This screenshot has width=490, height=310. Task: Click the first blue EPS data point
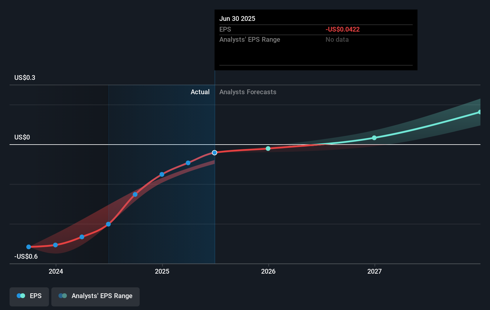click(x=28, y=247)
